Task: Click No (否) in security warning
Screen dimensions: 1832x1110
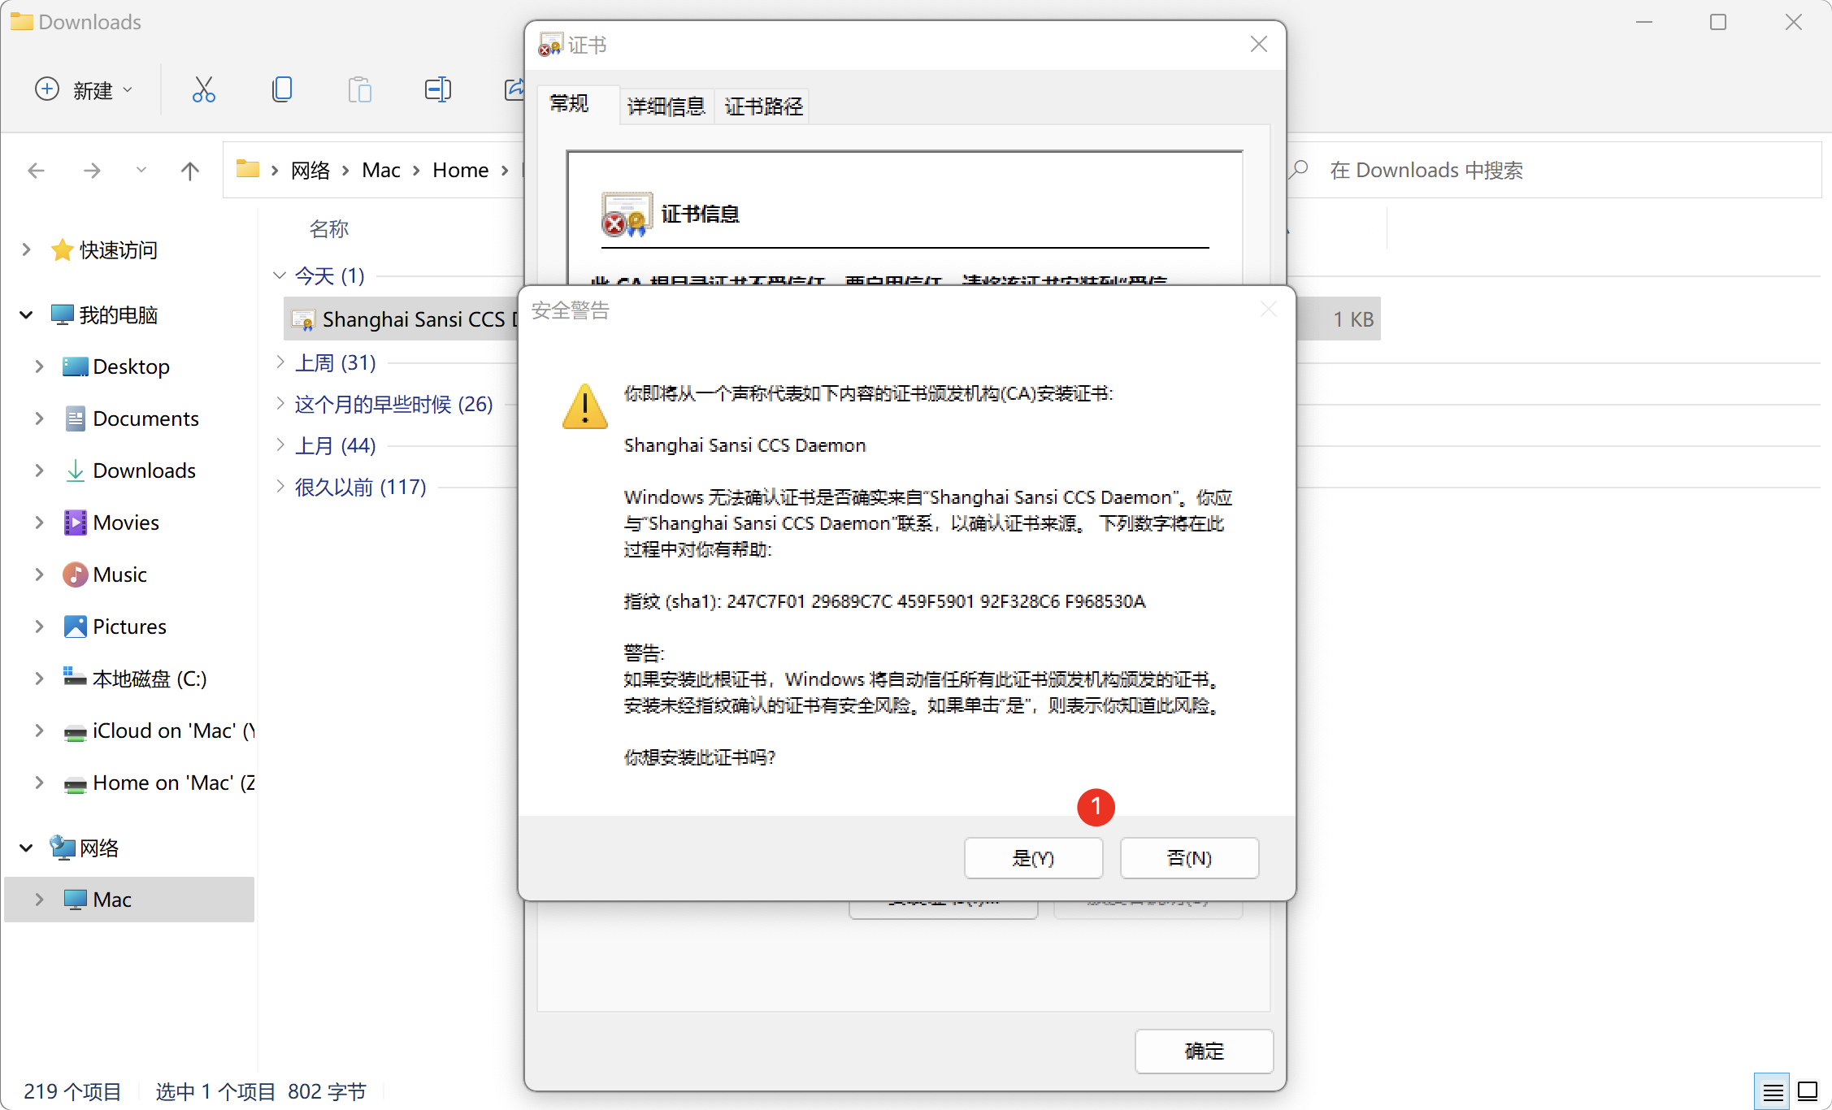Action: point(1189,858)
